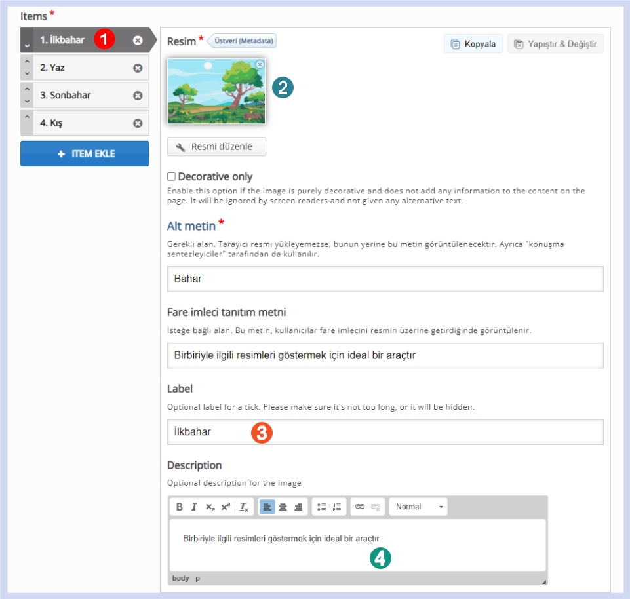
Task: Insert a numbered list
Action: coord(337,507)
